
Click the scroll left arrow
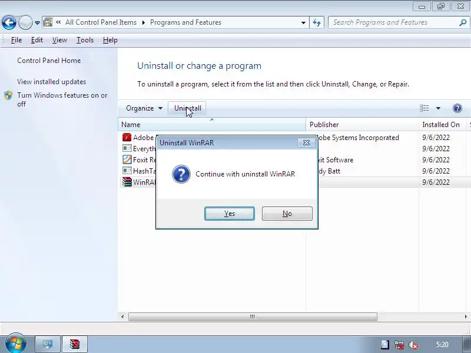tap(122, 317)
